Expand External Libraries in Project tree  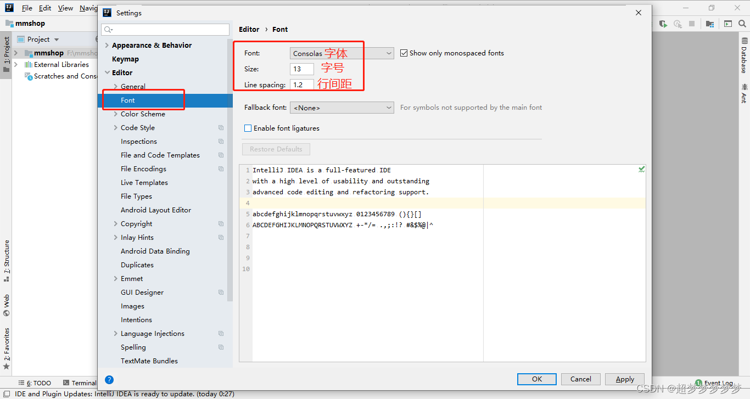click(x=16, y=65)
